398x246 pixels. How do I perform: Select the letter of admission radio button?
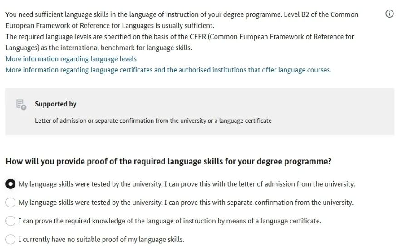click(10, 184)
